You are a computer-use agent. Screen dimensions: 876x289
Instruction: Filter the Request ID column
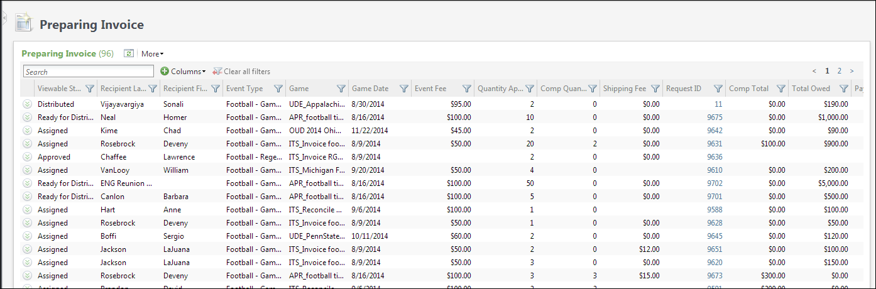point(718,89)
